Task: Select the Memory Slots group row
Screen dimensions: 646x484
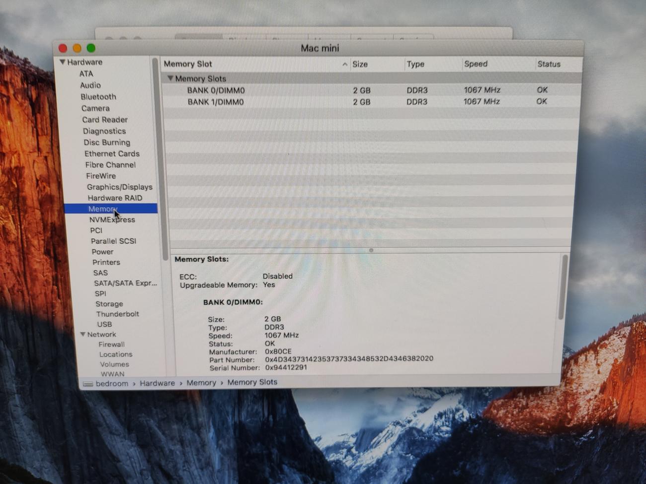Action: tap(371, 78)
